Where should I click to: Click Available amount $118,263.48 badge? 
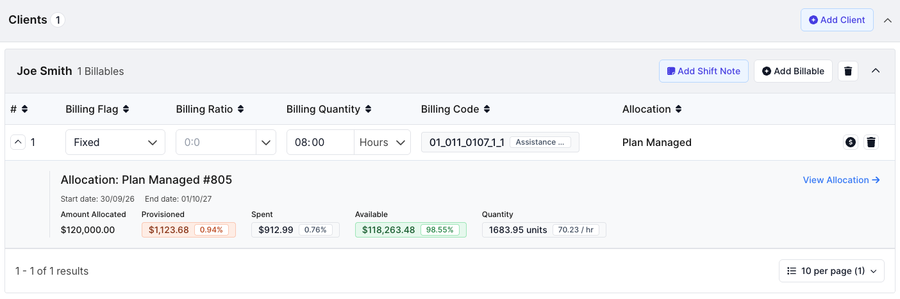411,230
